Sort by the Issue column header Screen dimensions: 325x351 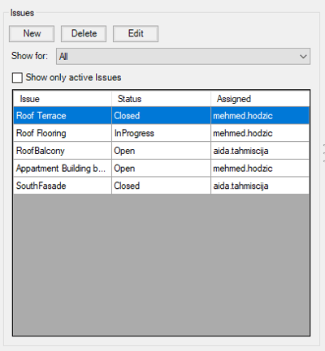63,99
